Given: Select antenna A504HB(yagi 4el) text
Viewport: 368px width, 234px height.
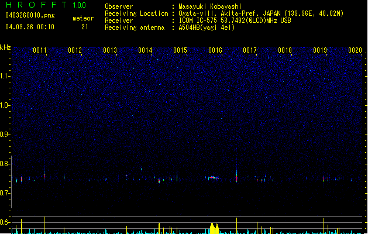Looking at the screenshot, I should 207,27.
